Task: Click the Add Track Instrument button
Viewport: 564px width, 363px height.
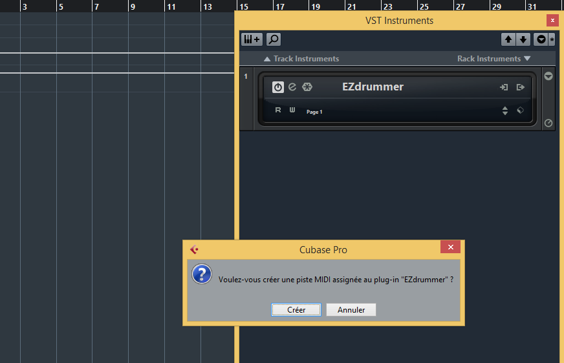Action: (x=252, y=39)
